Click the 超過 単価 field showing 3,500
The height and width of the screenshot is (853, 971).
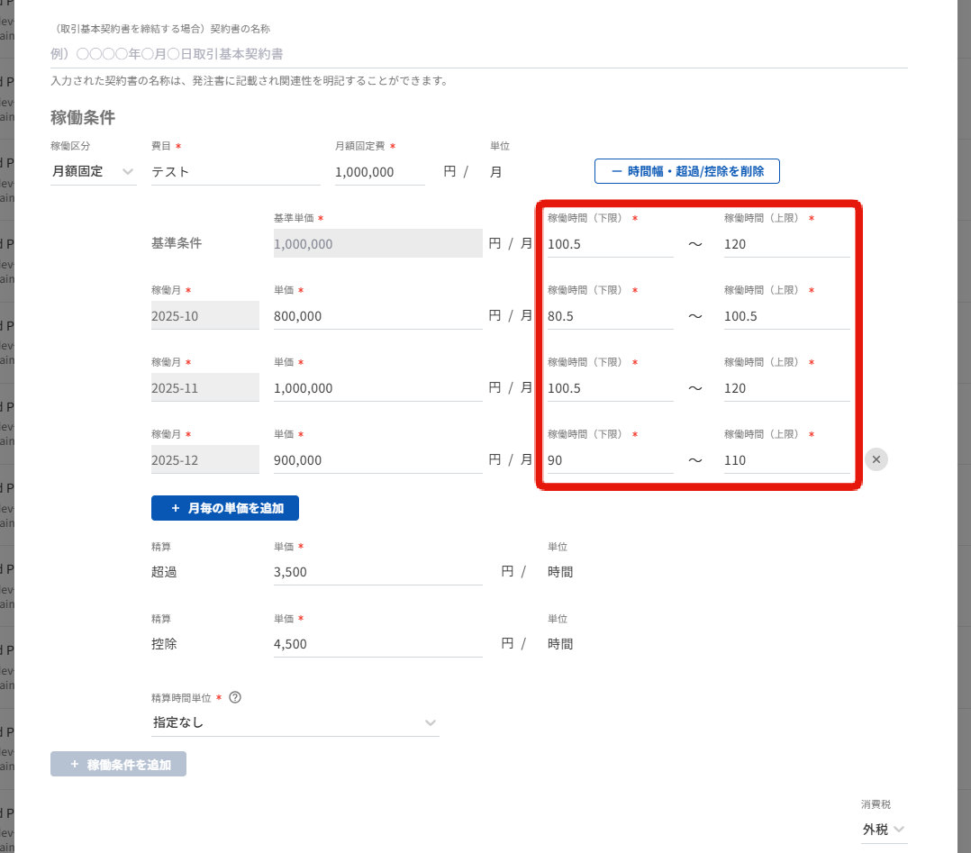coord(377,572)
